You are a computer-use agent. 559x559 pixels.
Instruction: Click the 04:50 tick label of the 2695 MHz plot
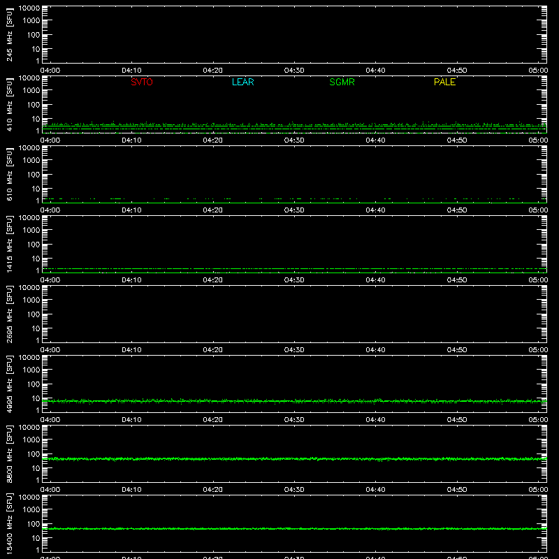pos(457,350)
